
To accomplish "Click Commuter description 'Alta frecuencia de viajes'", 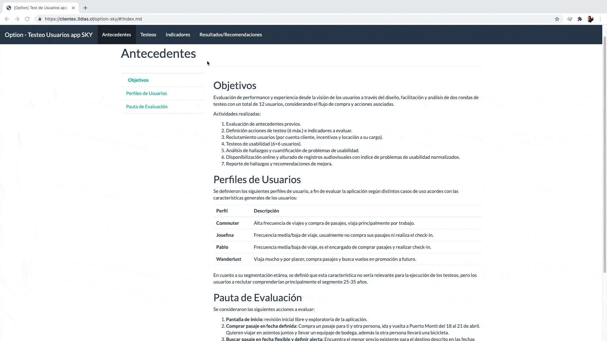I will (x=334, y=223).
